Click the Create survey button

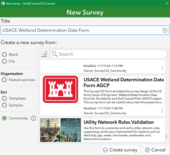(x=120, y=150)
